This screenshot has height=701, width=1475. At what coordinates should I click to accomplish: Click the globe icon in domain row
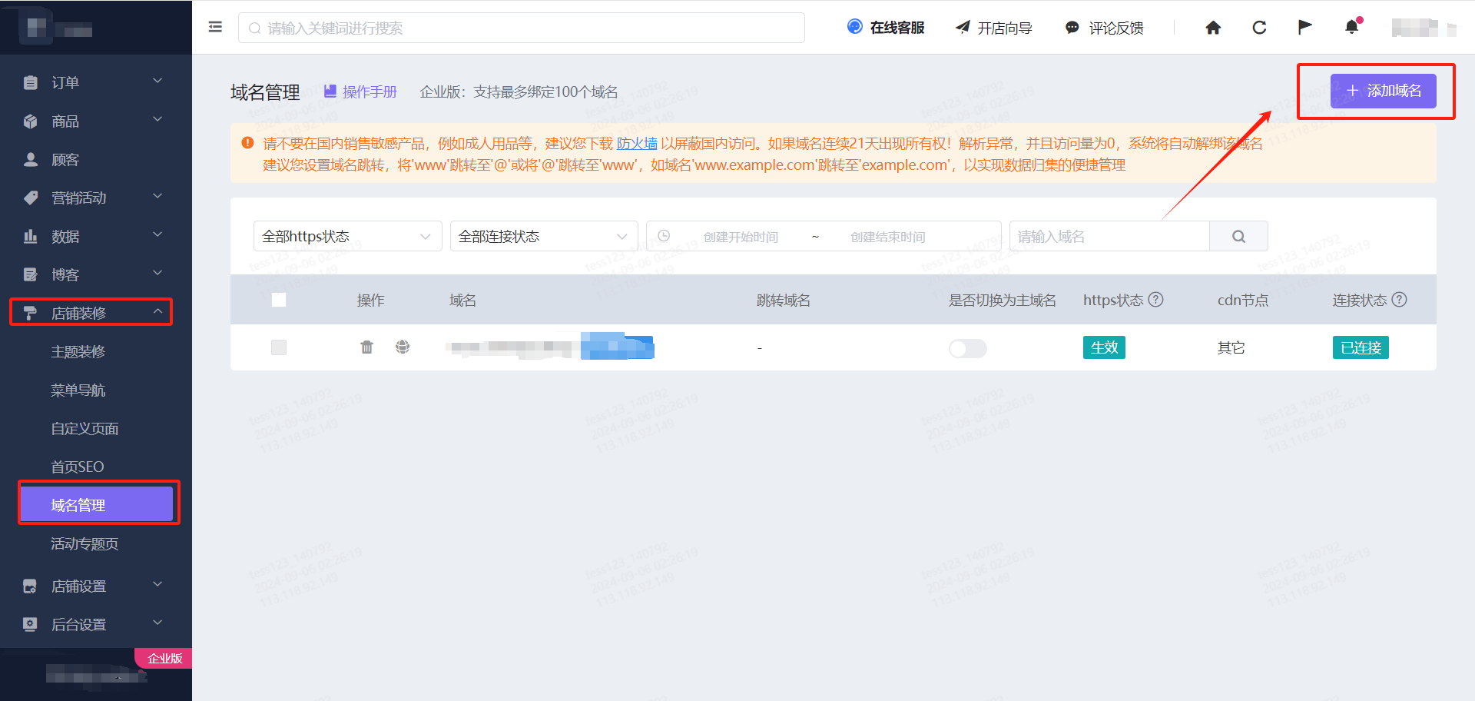pyautogui.click(x=403, y=347)
